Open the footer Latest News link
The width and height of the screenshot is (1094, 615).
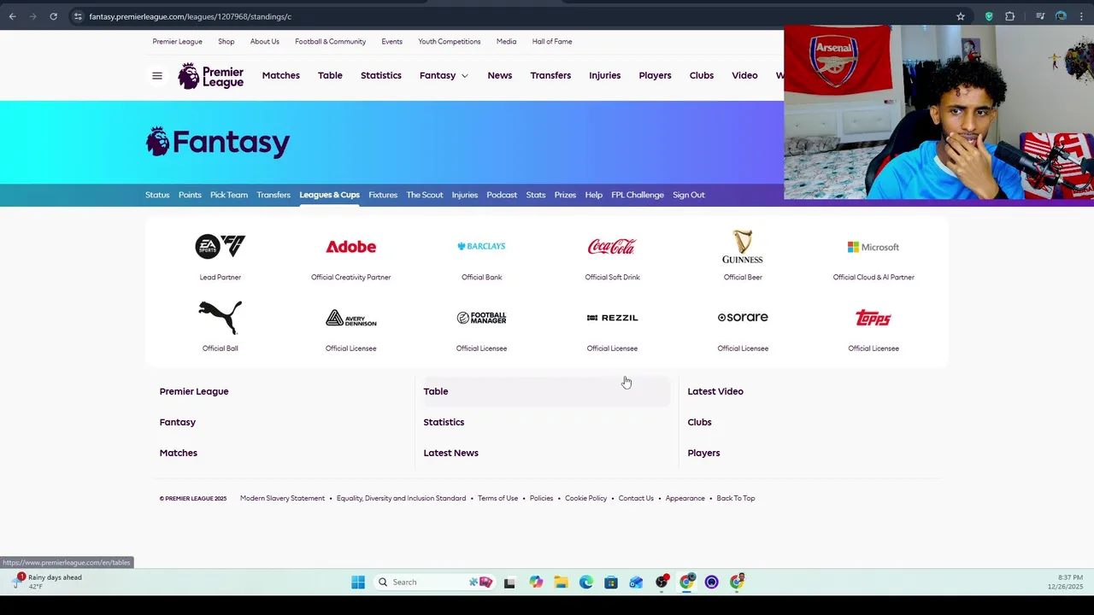pyautogui.click(x=450, y=453)
